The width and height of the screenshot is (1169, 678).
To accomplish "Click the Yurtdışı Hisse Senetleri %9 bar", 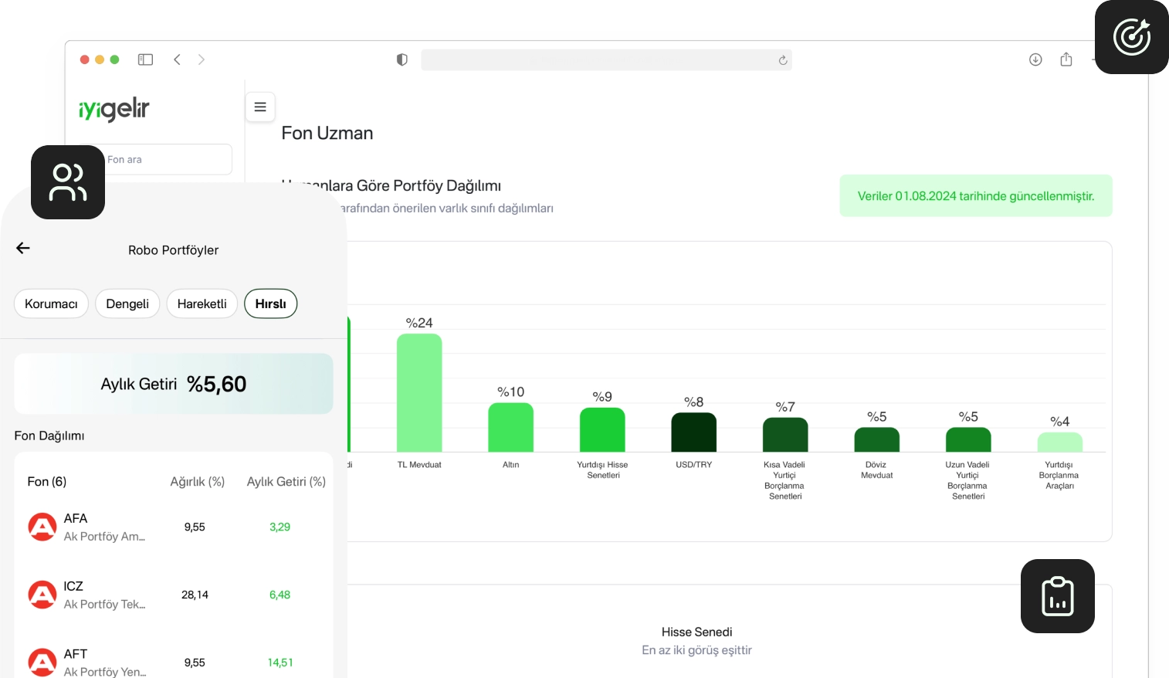I will coord(602,430).
